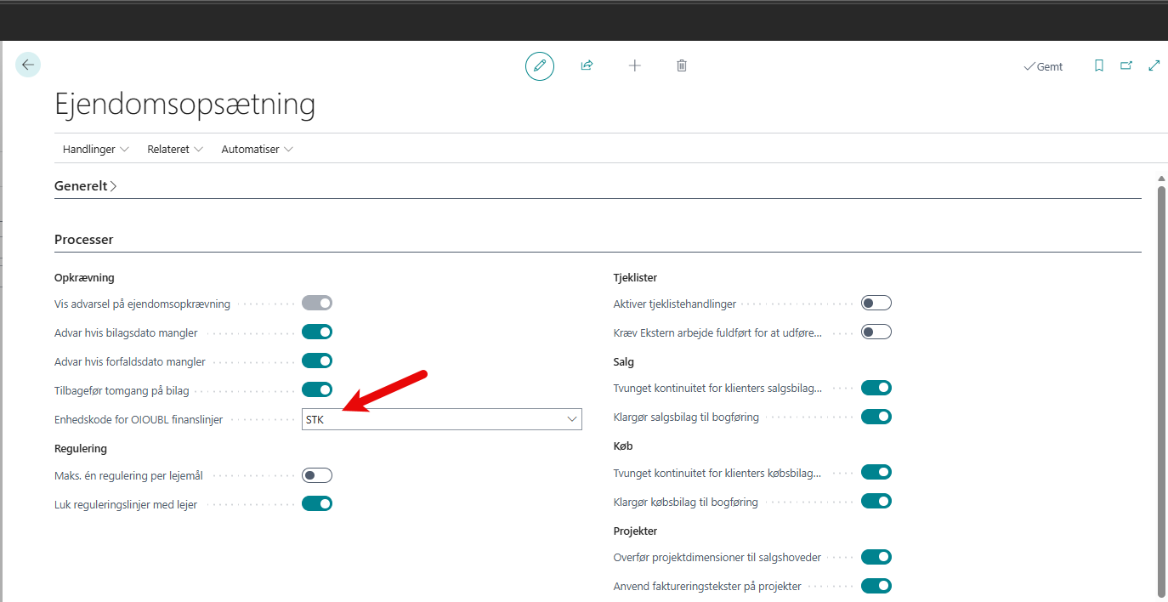The width and height of the screenshot is (1168, 602).
Task: Enable Maks. én regulering per lejemål
Action: click(x=317, y=475)
